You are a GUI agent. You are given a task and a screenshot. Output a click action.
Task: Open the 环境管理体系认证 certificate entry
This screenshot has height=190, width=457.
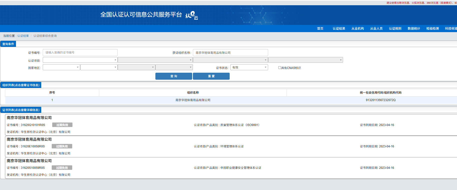pos(219,146)
